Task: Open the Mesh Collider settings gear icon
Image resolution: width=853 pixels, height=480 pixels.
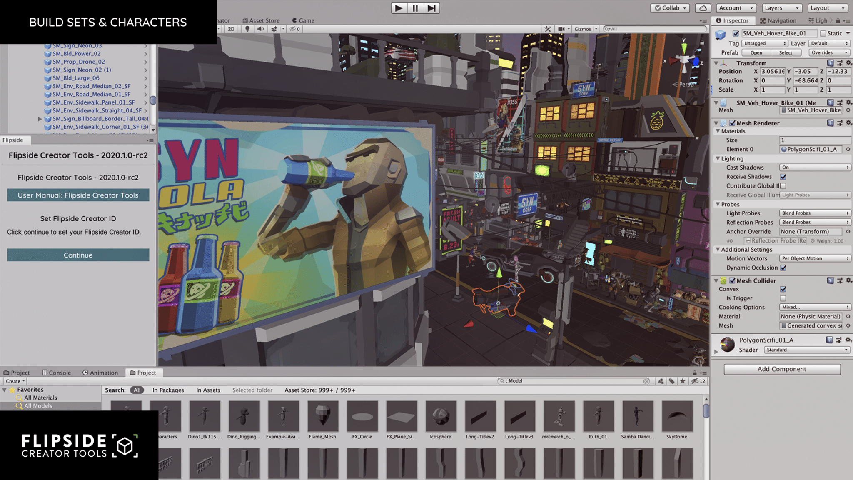Action: 848,280
